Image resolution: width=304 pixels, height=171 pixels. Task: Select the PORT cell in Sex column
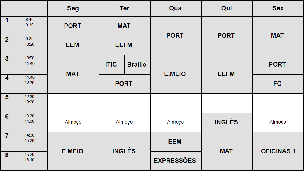(x=277, y=65)
